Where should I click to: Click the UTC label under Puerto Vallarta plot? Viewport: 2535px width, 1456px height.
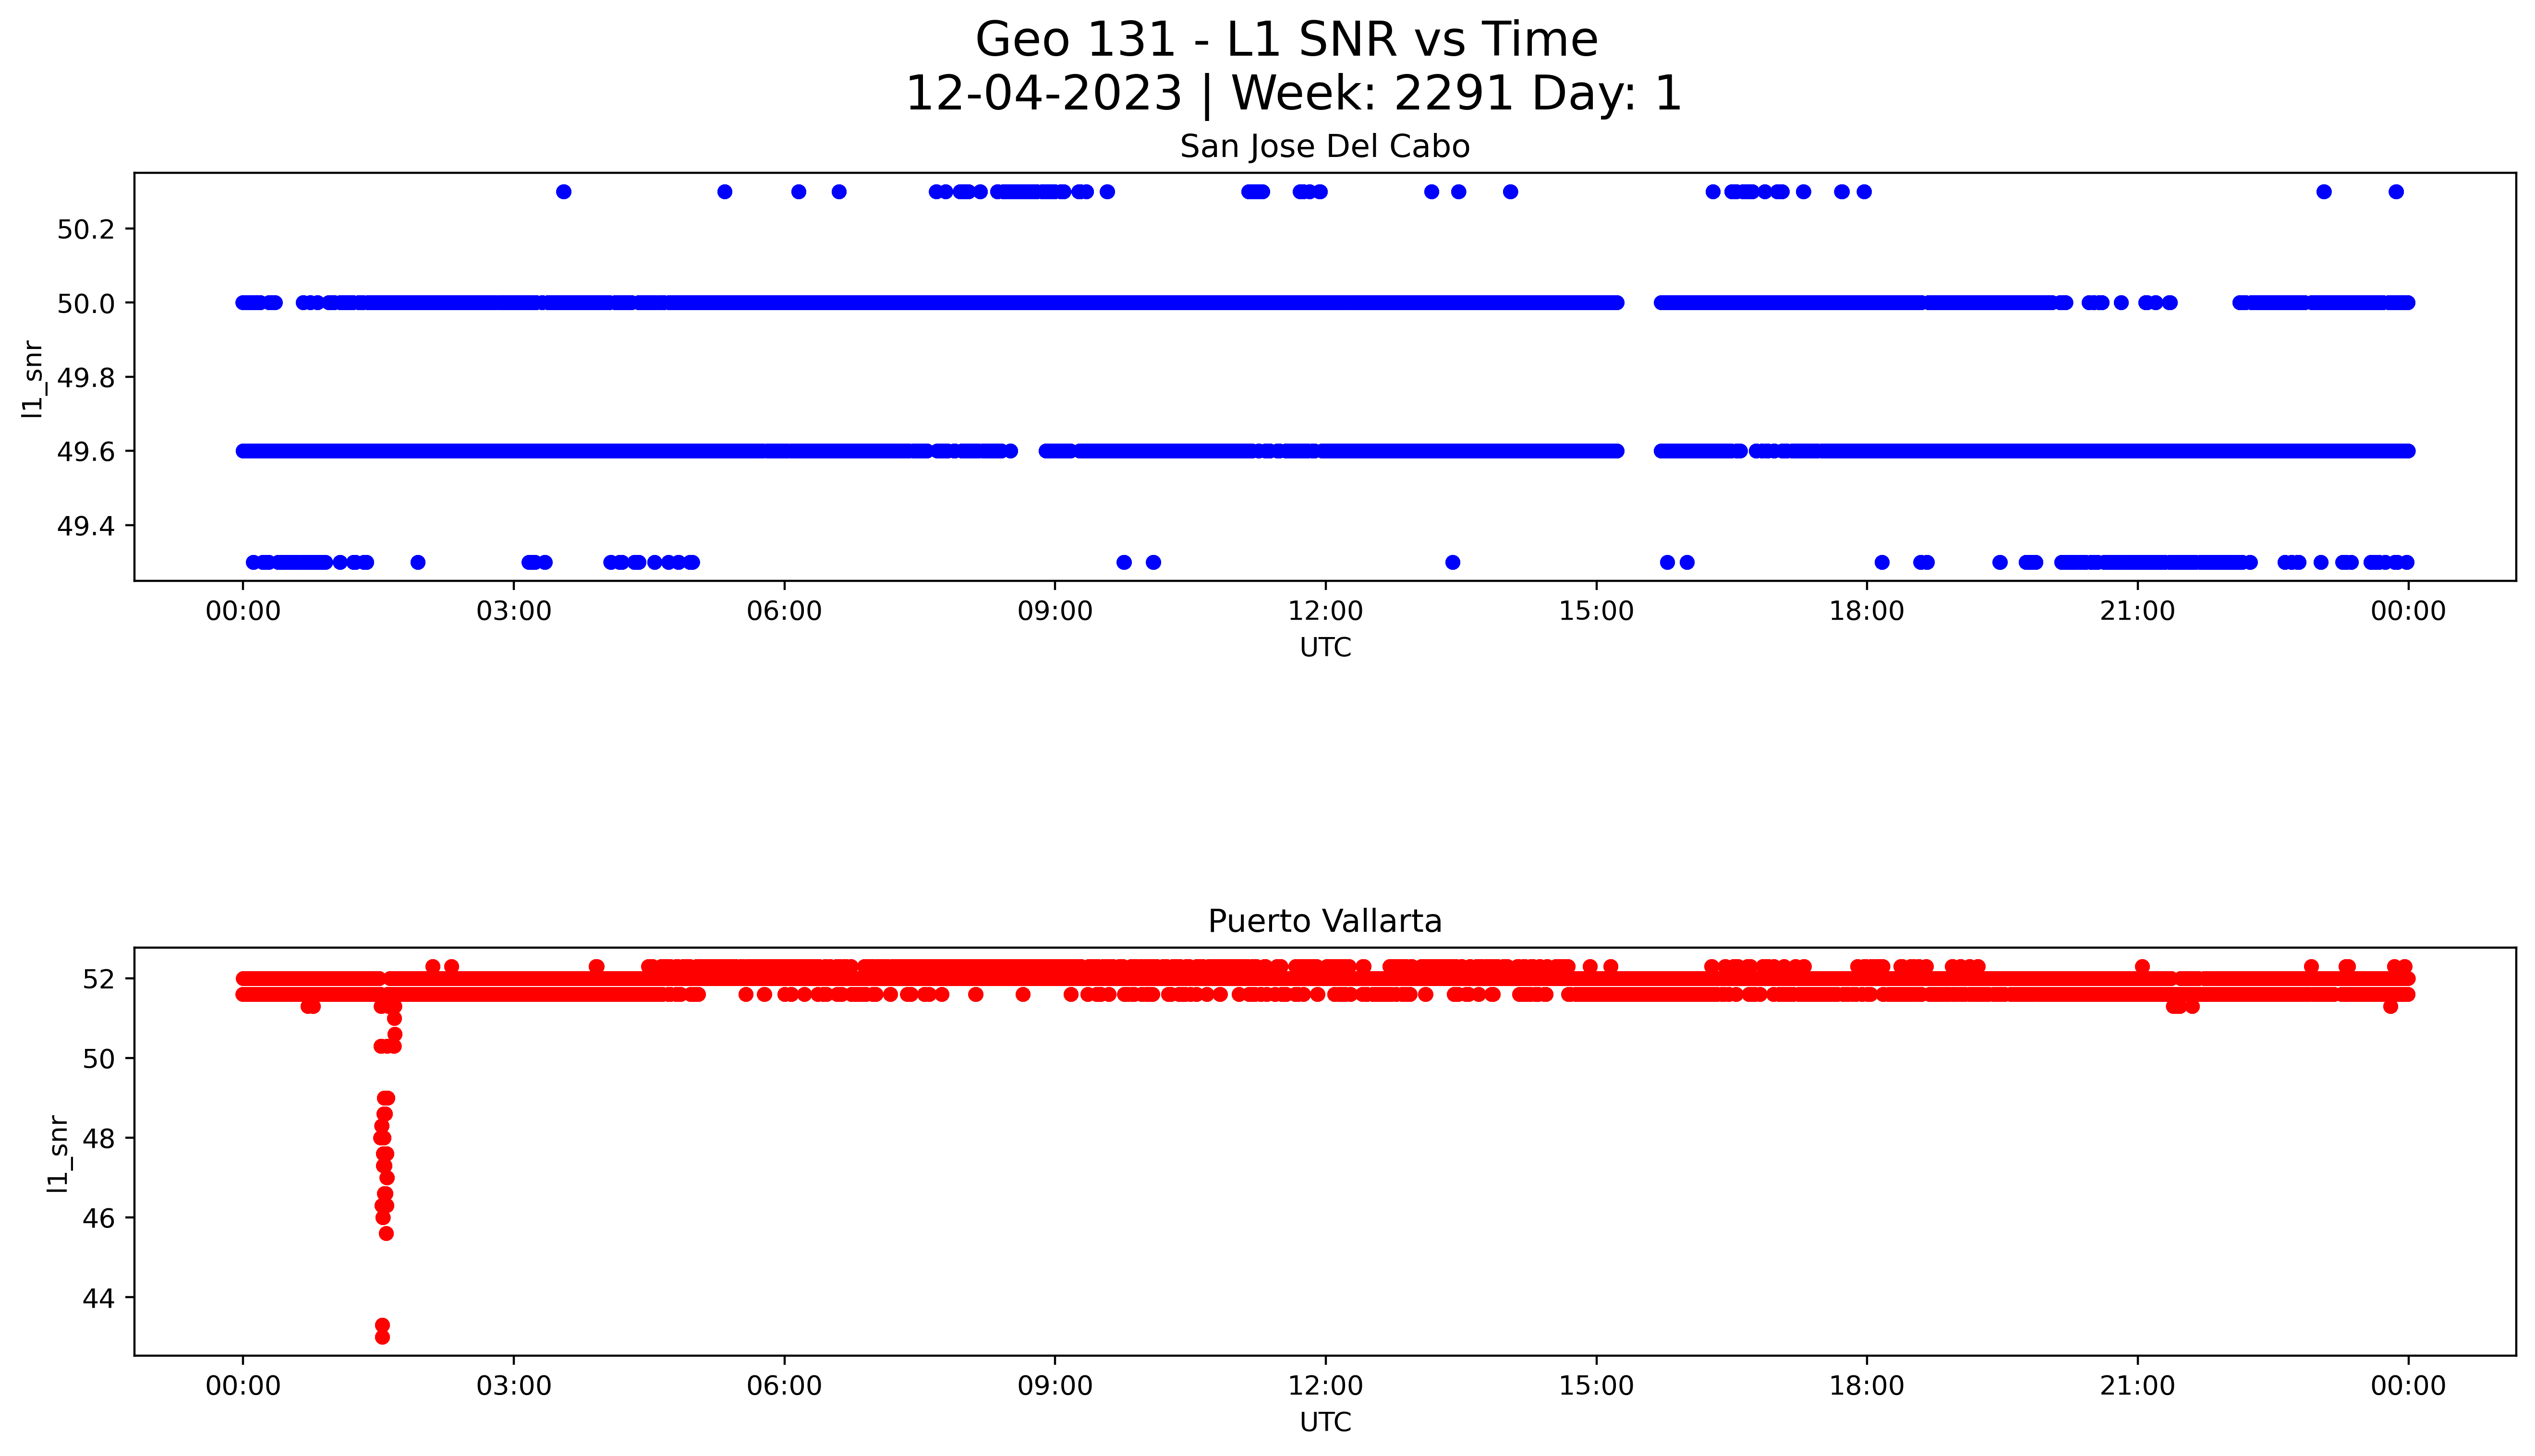click(1325, 1422)
